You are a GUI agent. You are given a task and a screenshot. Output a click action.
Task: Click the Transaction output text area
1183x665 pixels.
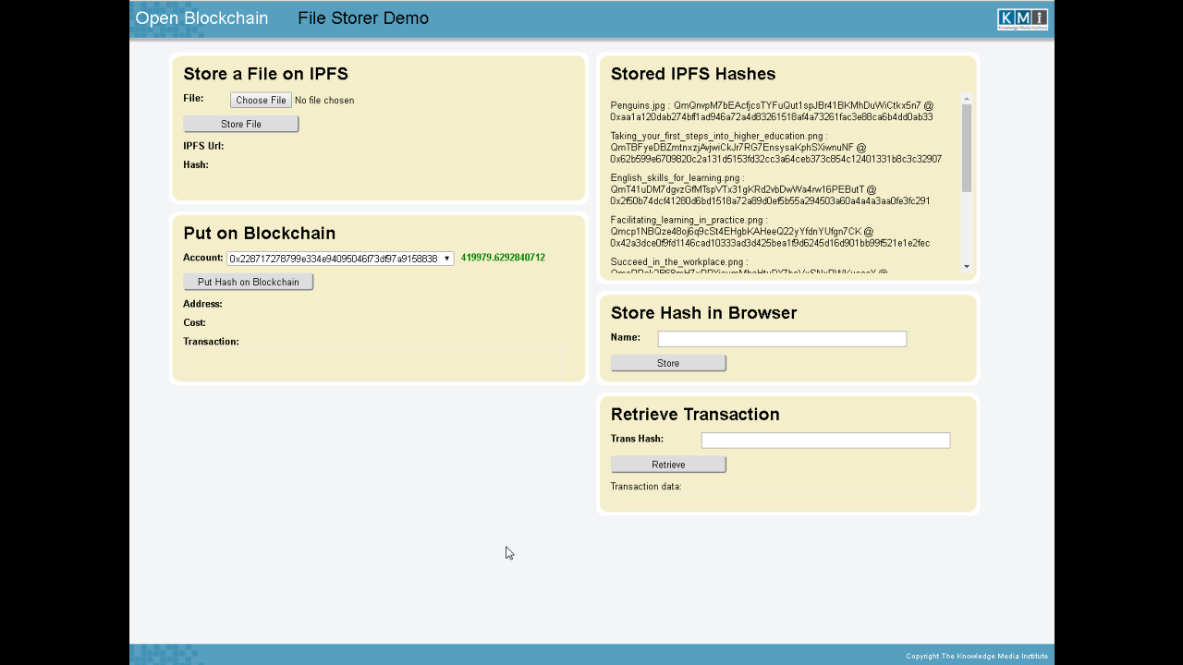click(372, 362)
